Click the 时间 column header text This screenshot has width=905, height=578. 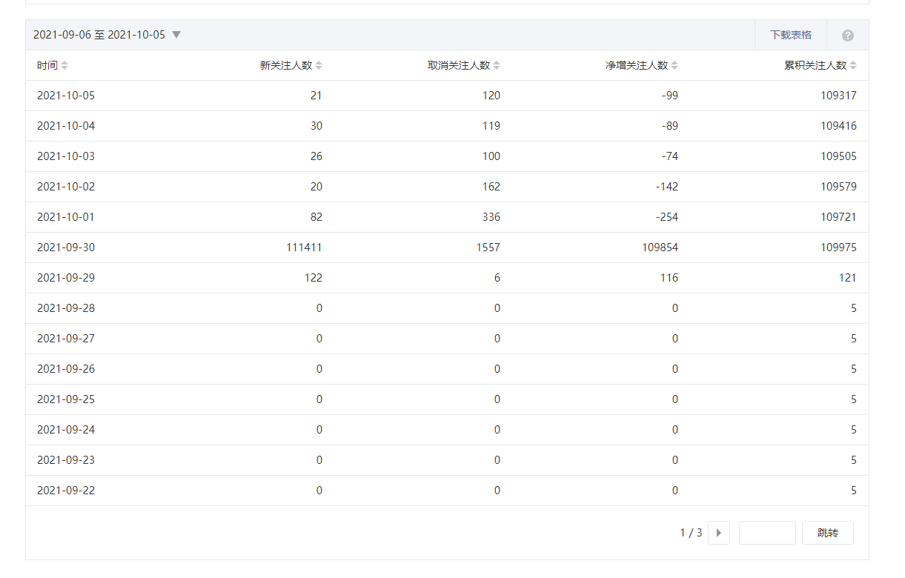tap(47, 65)
